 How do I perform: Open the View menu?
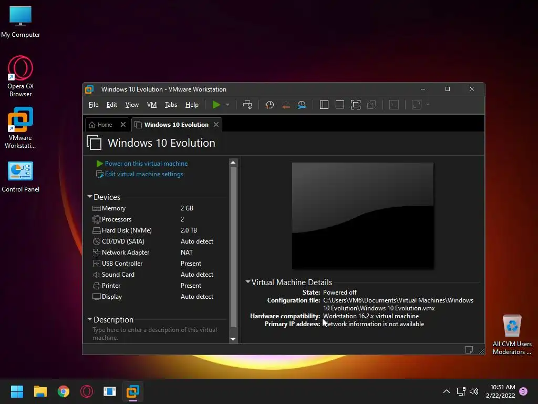pyautogui.click(x=132, y=105)
